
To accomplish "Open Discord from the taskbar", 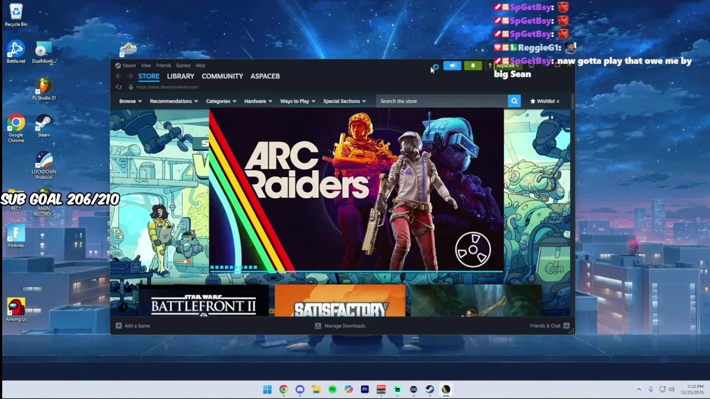I will point(300,390).
